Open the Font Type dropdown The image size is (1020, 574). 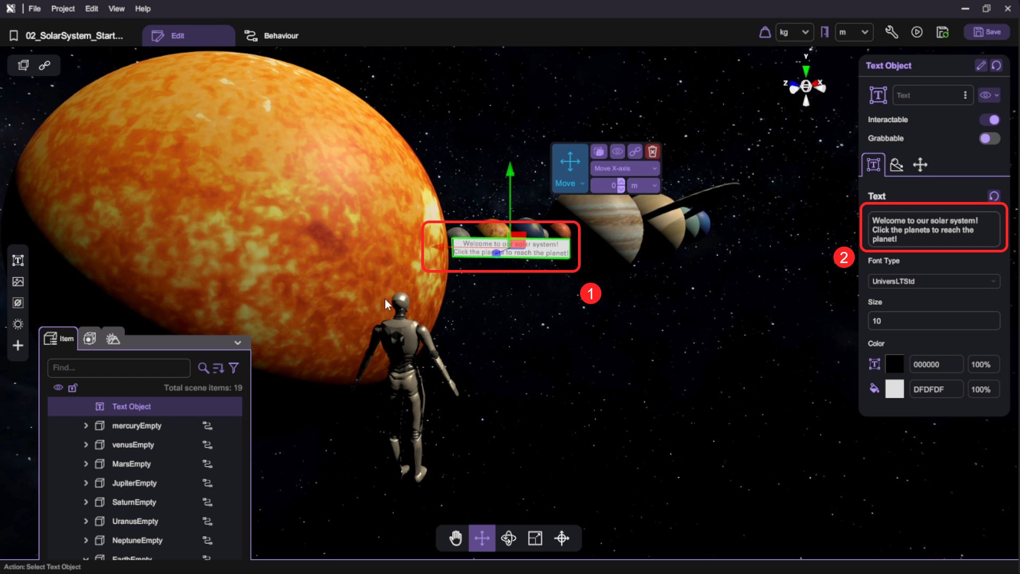[x=933, y=281]
